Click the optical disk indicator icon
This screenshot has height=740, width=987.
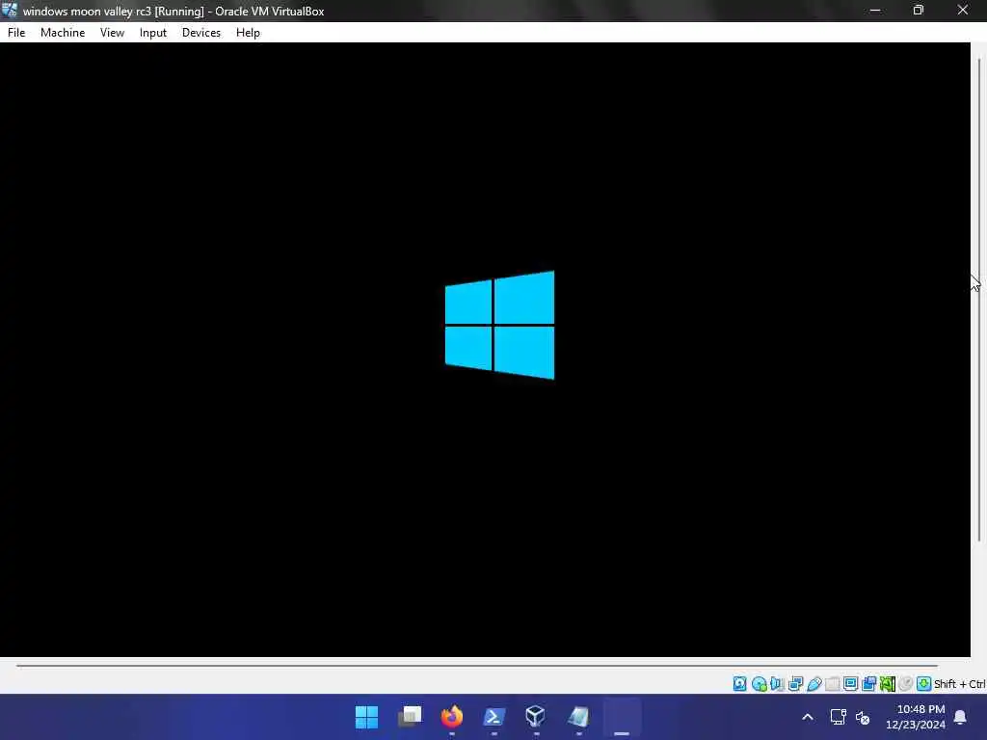tap(760, 683)
